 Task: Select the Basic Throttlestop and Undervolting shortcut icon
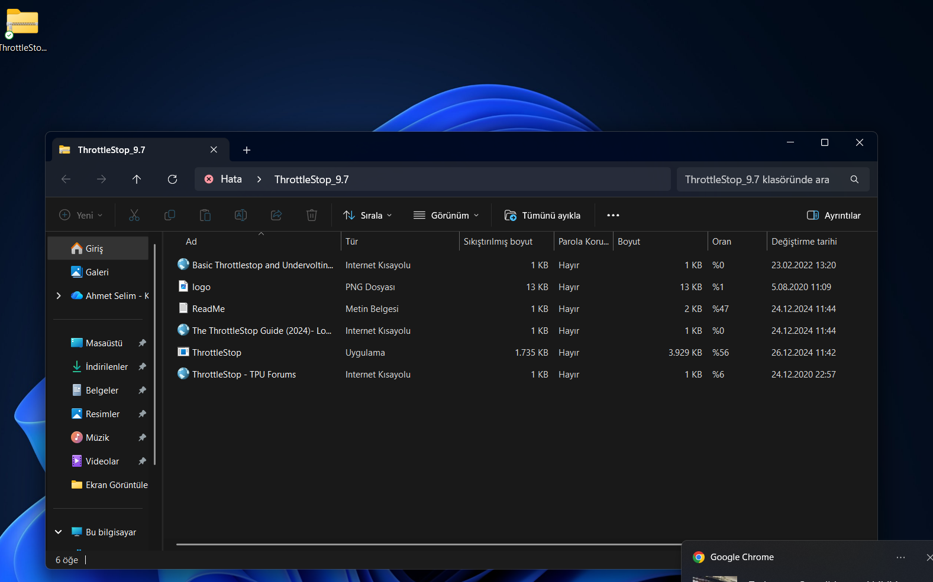pyautogui.click(x=183, y=265)
